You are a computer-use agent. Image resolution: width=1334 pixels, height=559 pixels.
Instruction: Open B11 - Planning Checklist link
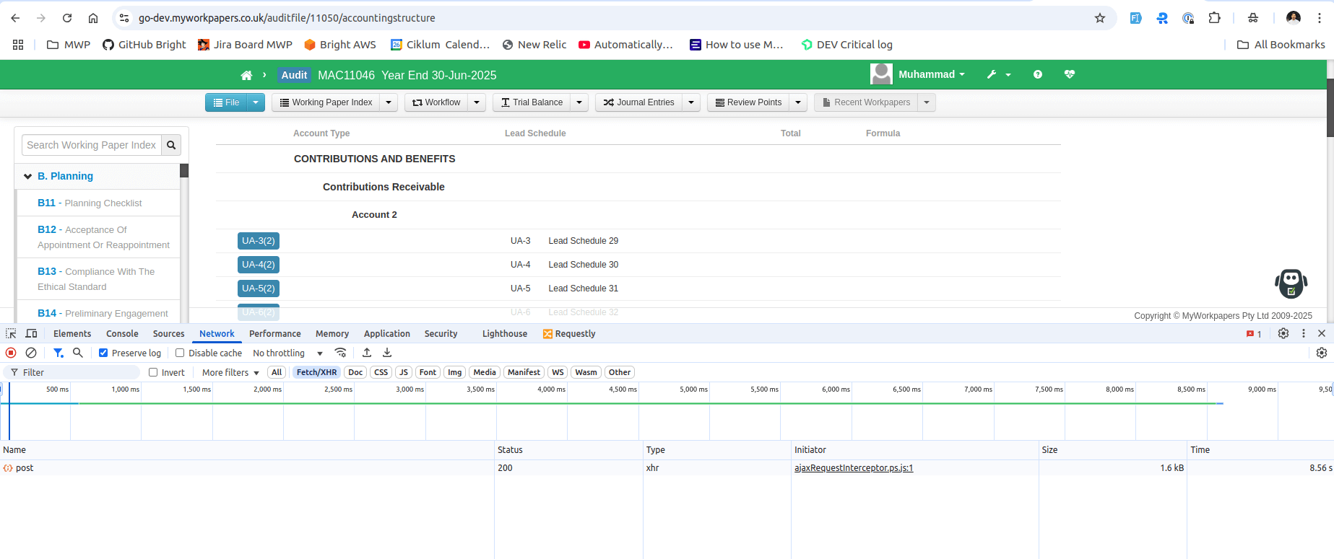(x=90, y=203)
